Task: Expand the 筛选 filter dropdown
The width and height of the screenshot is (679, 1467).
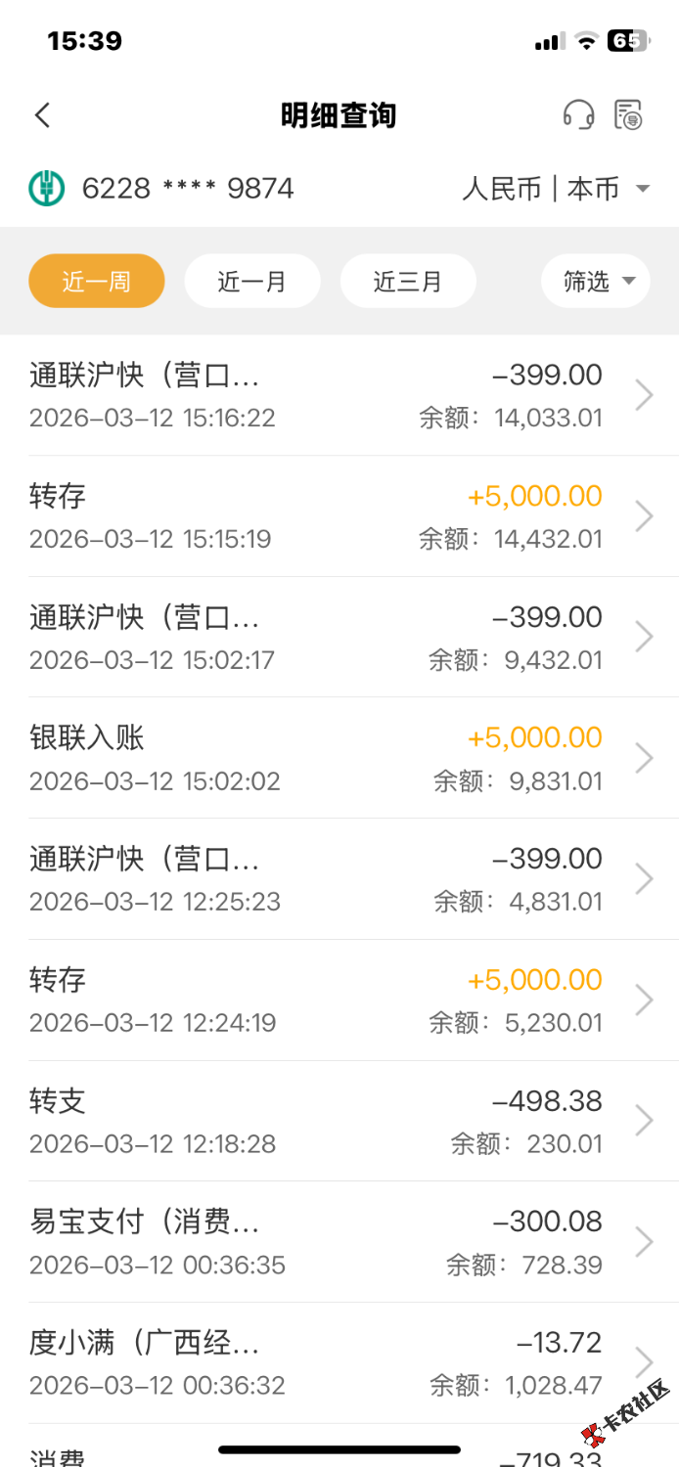Action: coord(595,282)
